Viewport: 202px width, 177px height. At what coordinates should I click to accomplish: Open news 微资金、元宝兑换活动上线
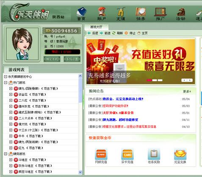point(123,99)
